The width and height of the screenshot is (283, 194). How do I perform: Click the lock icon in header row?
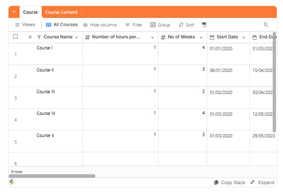(x=30, y=37)
